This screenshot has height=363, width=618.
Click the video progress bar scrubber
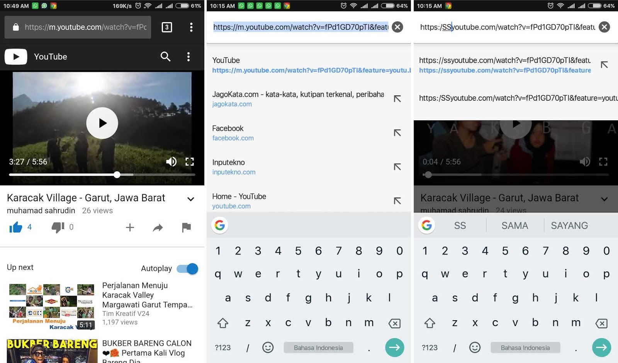coord(117,175)
